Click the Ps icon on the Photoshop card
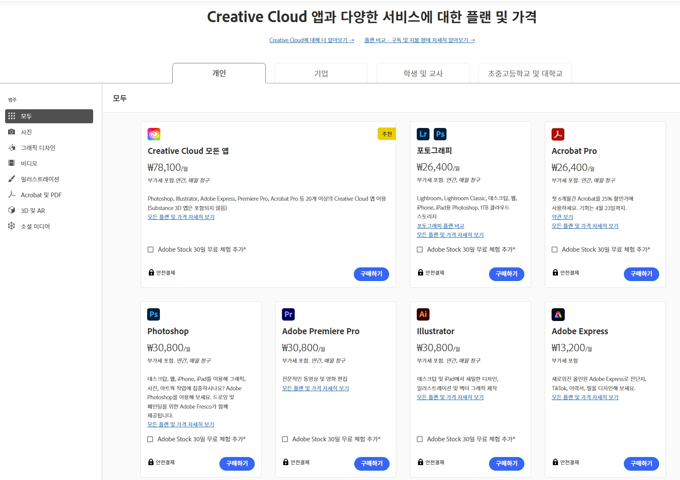 pos(154,314)
